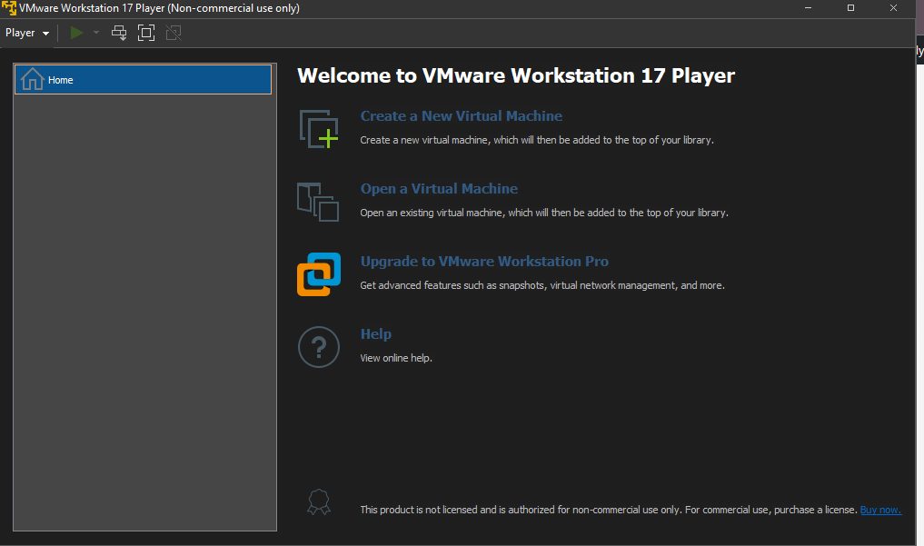Click 'View online help.' text
Viewport: 924px width, 546px height.
pyautogui.click(x=396, y=358)
